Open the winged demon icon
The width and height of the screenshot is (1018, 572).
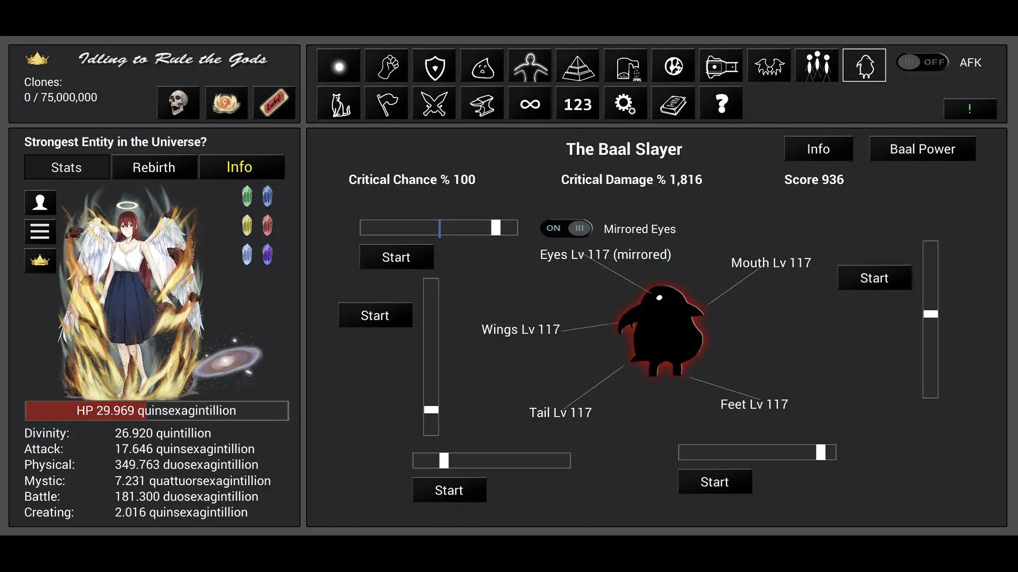click(769, 66)
